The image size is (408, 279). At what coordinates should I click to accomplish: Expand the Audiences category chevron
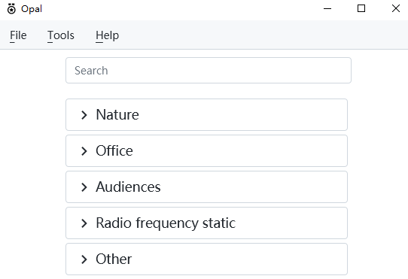tap(84, 187)
